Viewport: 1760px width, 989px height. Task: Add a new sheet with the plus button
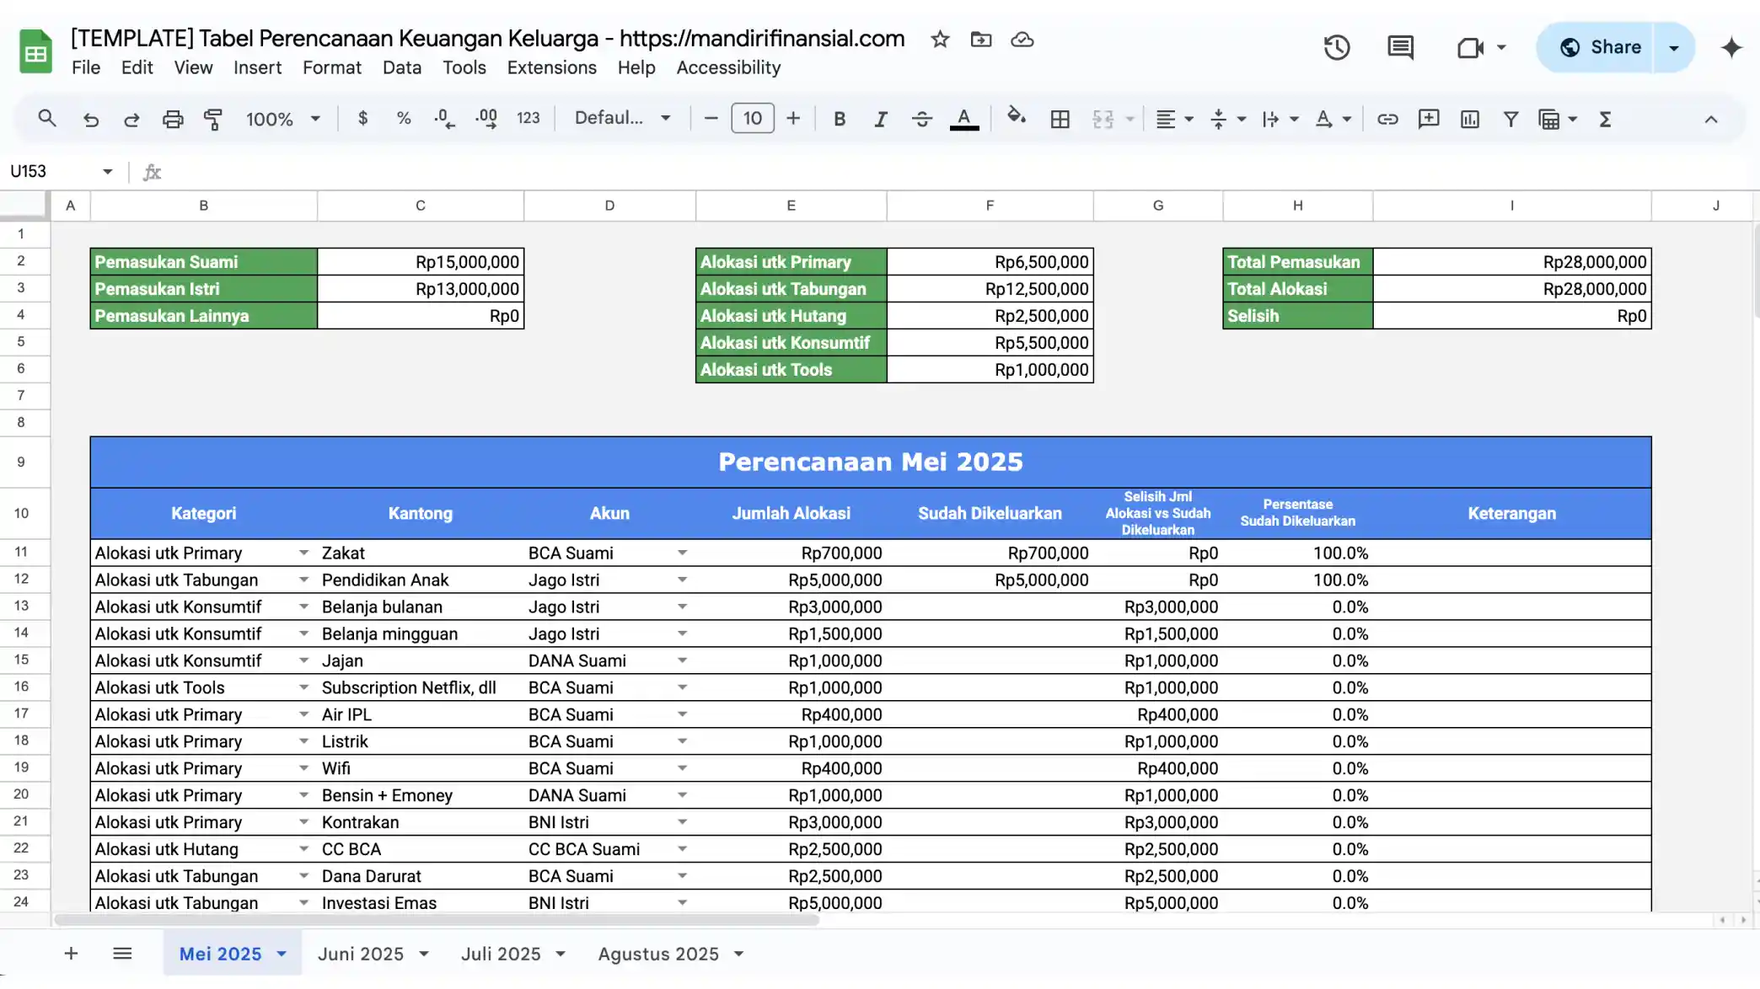click(x=71, y=953)
